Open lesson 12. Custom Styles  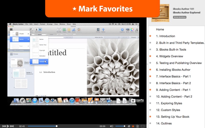point(168,110)
